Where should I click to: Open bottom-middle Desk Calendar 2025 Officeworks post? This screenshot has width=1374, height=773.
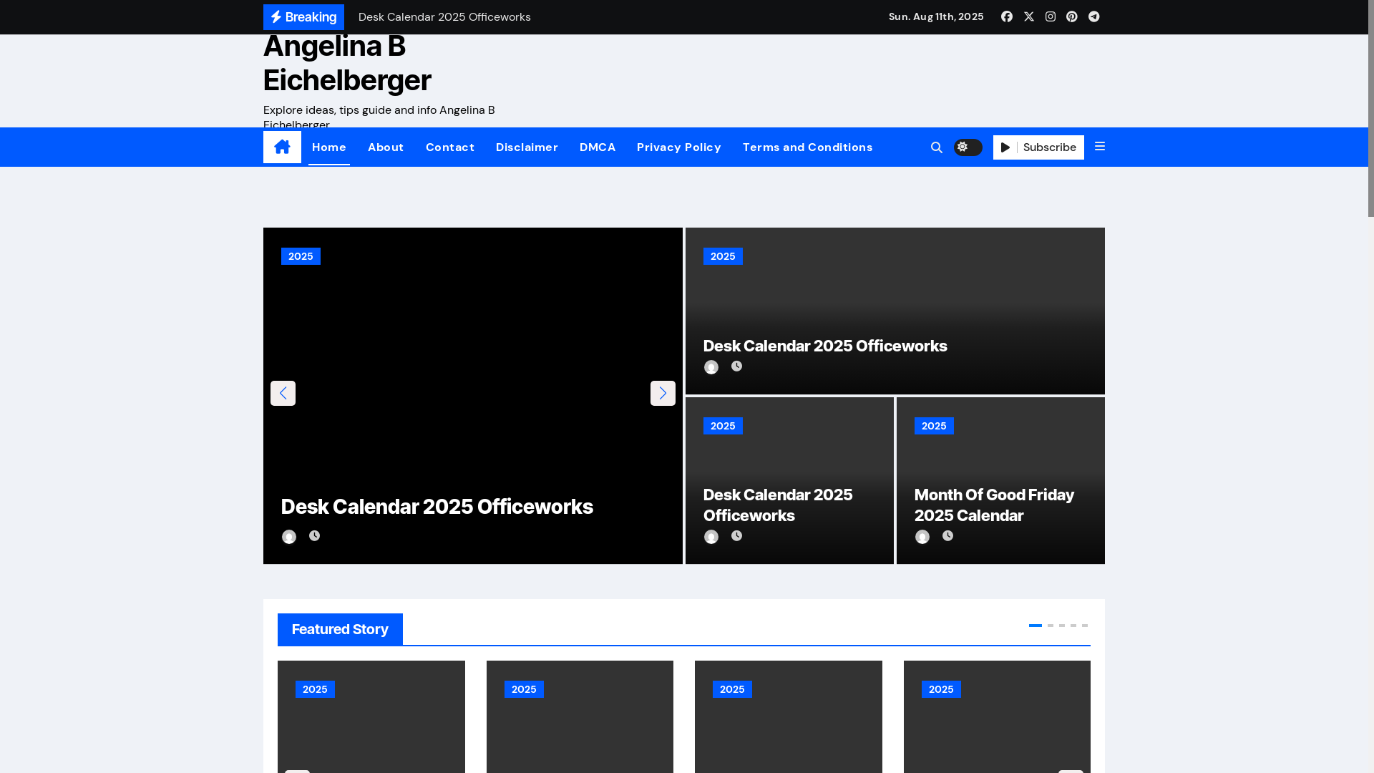coord(778,505)
